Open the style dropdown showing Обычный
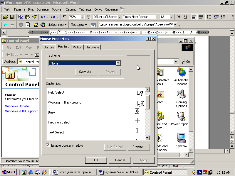The width and height of the screenshot is (235, 176). (119, 17)
